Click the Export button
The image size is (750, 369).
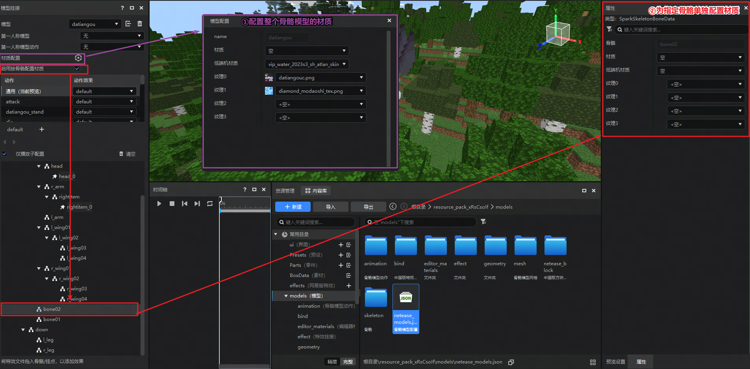(x=369, y=207)
